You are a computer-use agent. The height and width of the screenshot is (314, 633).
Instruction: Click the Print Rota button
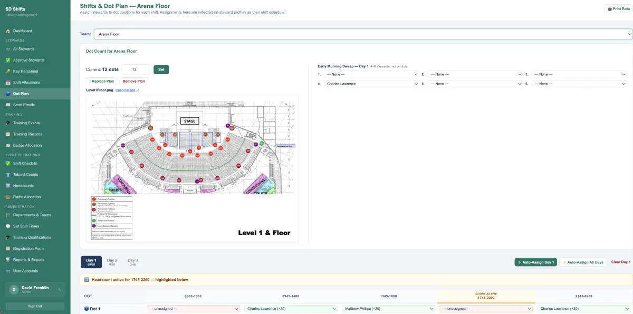619,9
